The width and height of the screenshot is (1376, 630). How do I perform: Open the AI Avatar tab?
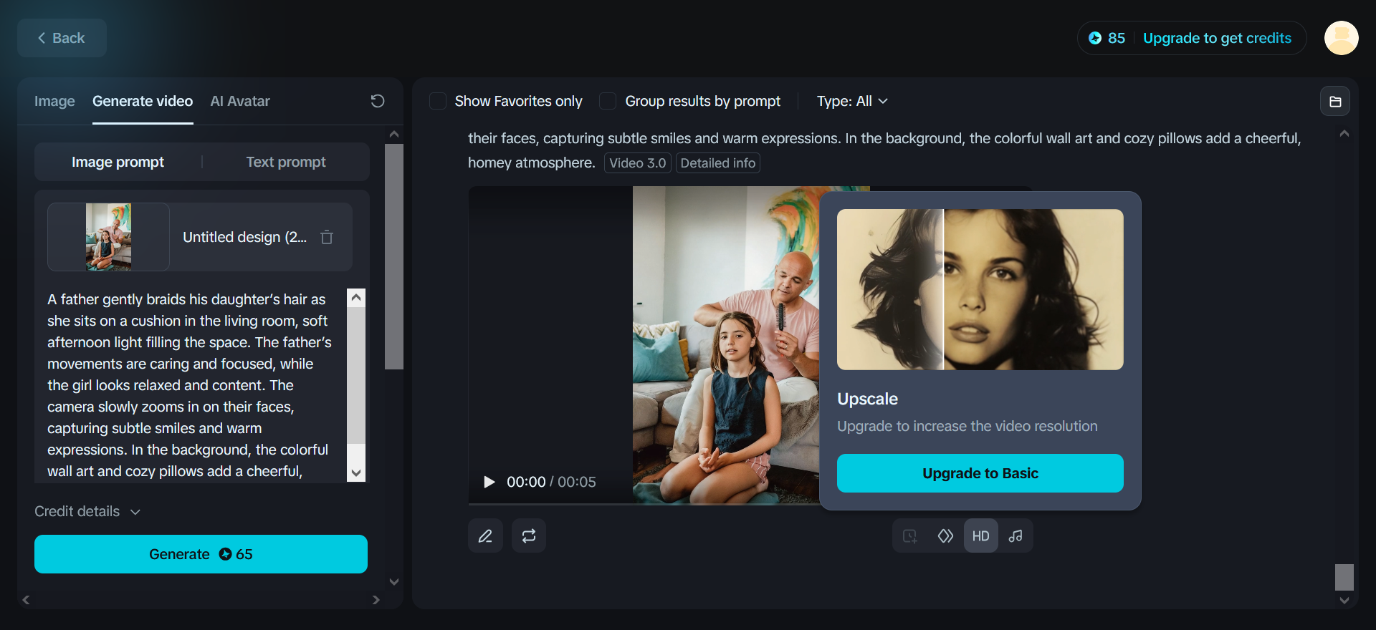click(x=240, y=101)
